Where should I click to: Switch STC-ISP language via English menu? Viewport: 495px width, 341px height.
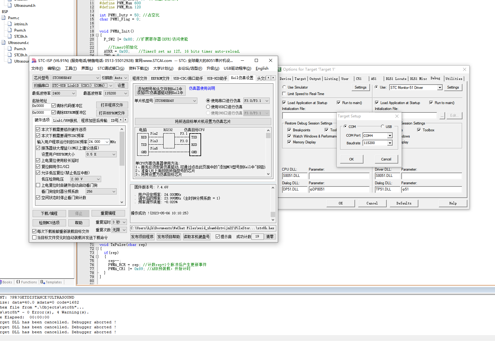tap(262, 68)
